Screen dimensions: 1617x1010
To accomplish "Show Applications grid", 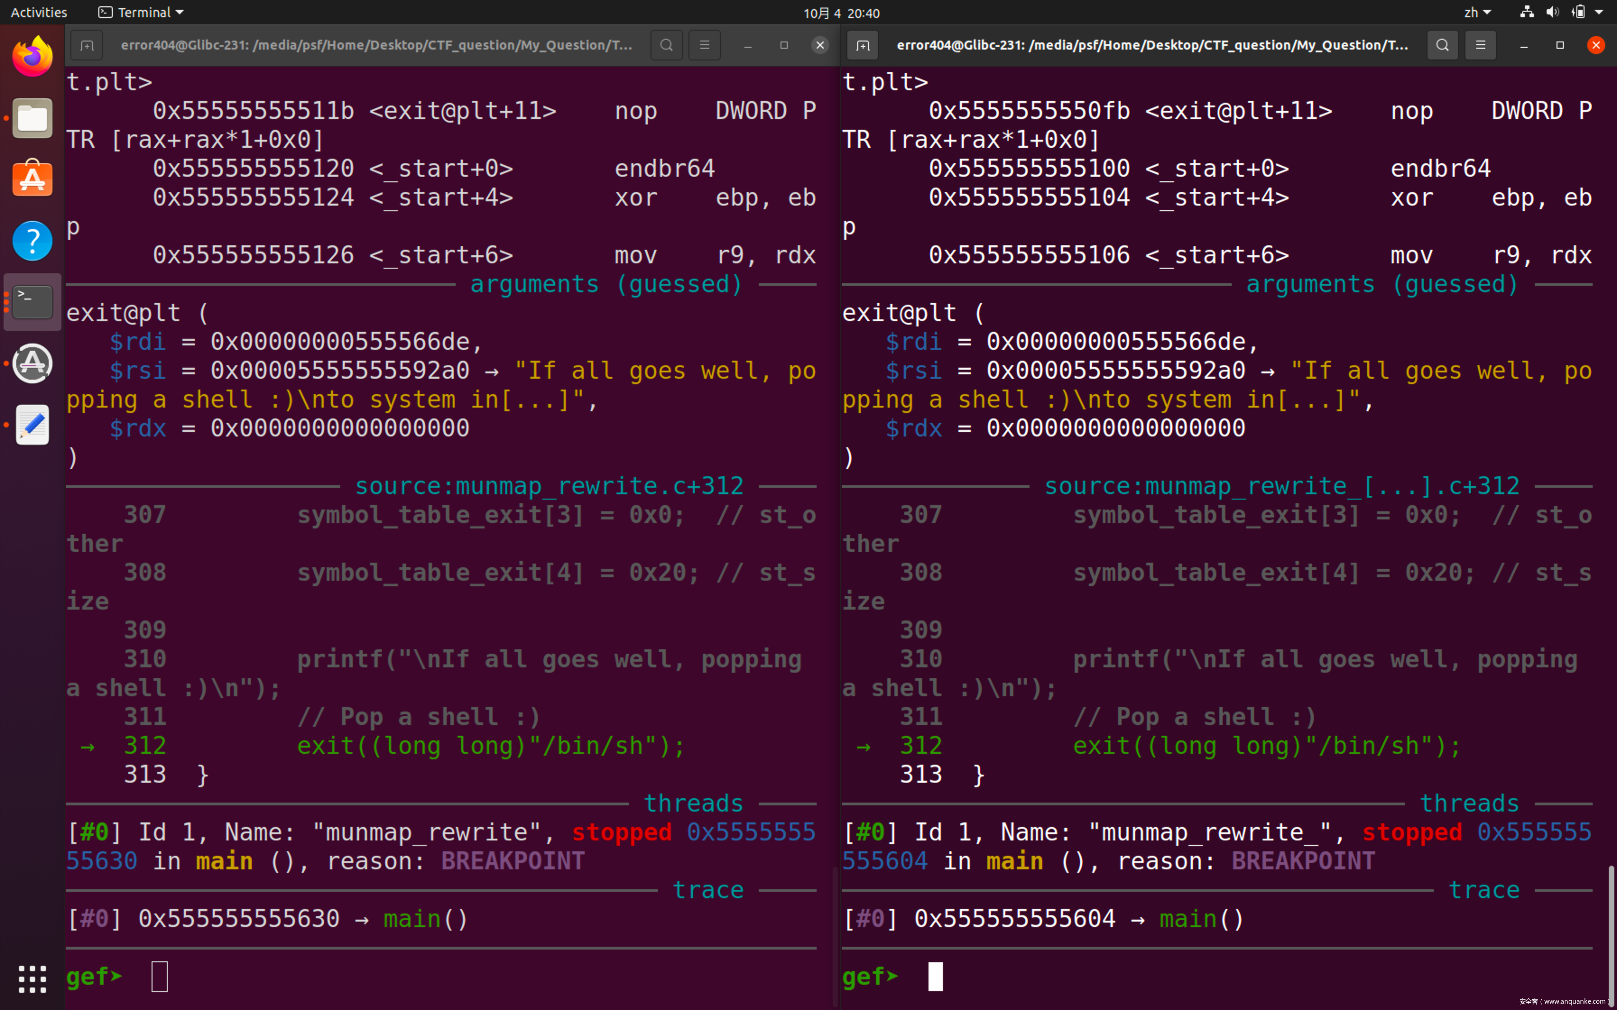I will pos(32,978).
